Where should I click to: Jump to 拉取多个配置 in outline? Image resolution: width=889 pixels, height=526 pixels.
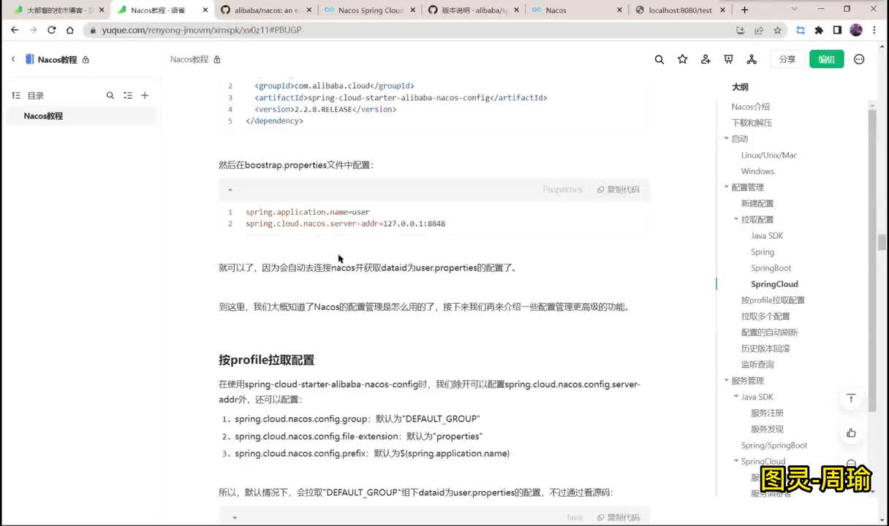pyautogui.click(x=765, y=316)
